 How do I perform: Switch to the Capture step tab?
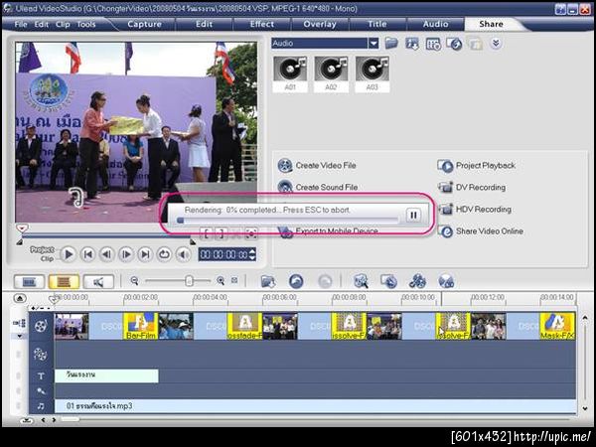click(x=144, y=24)
